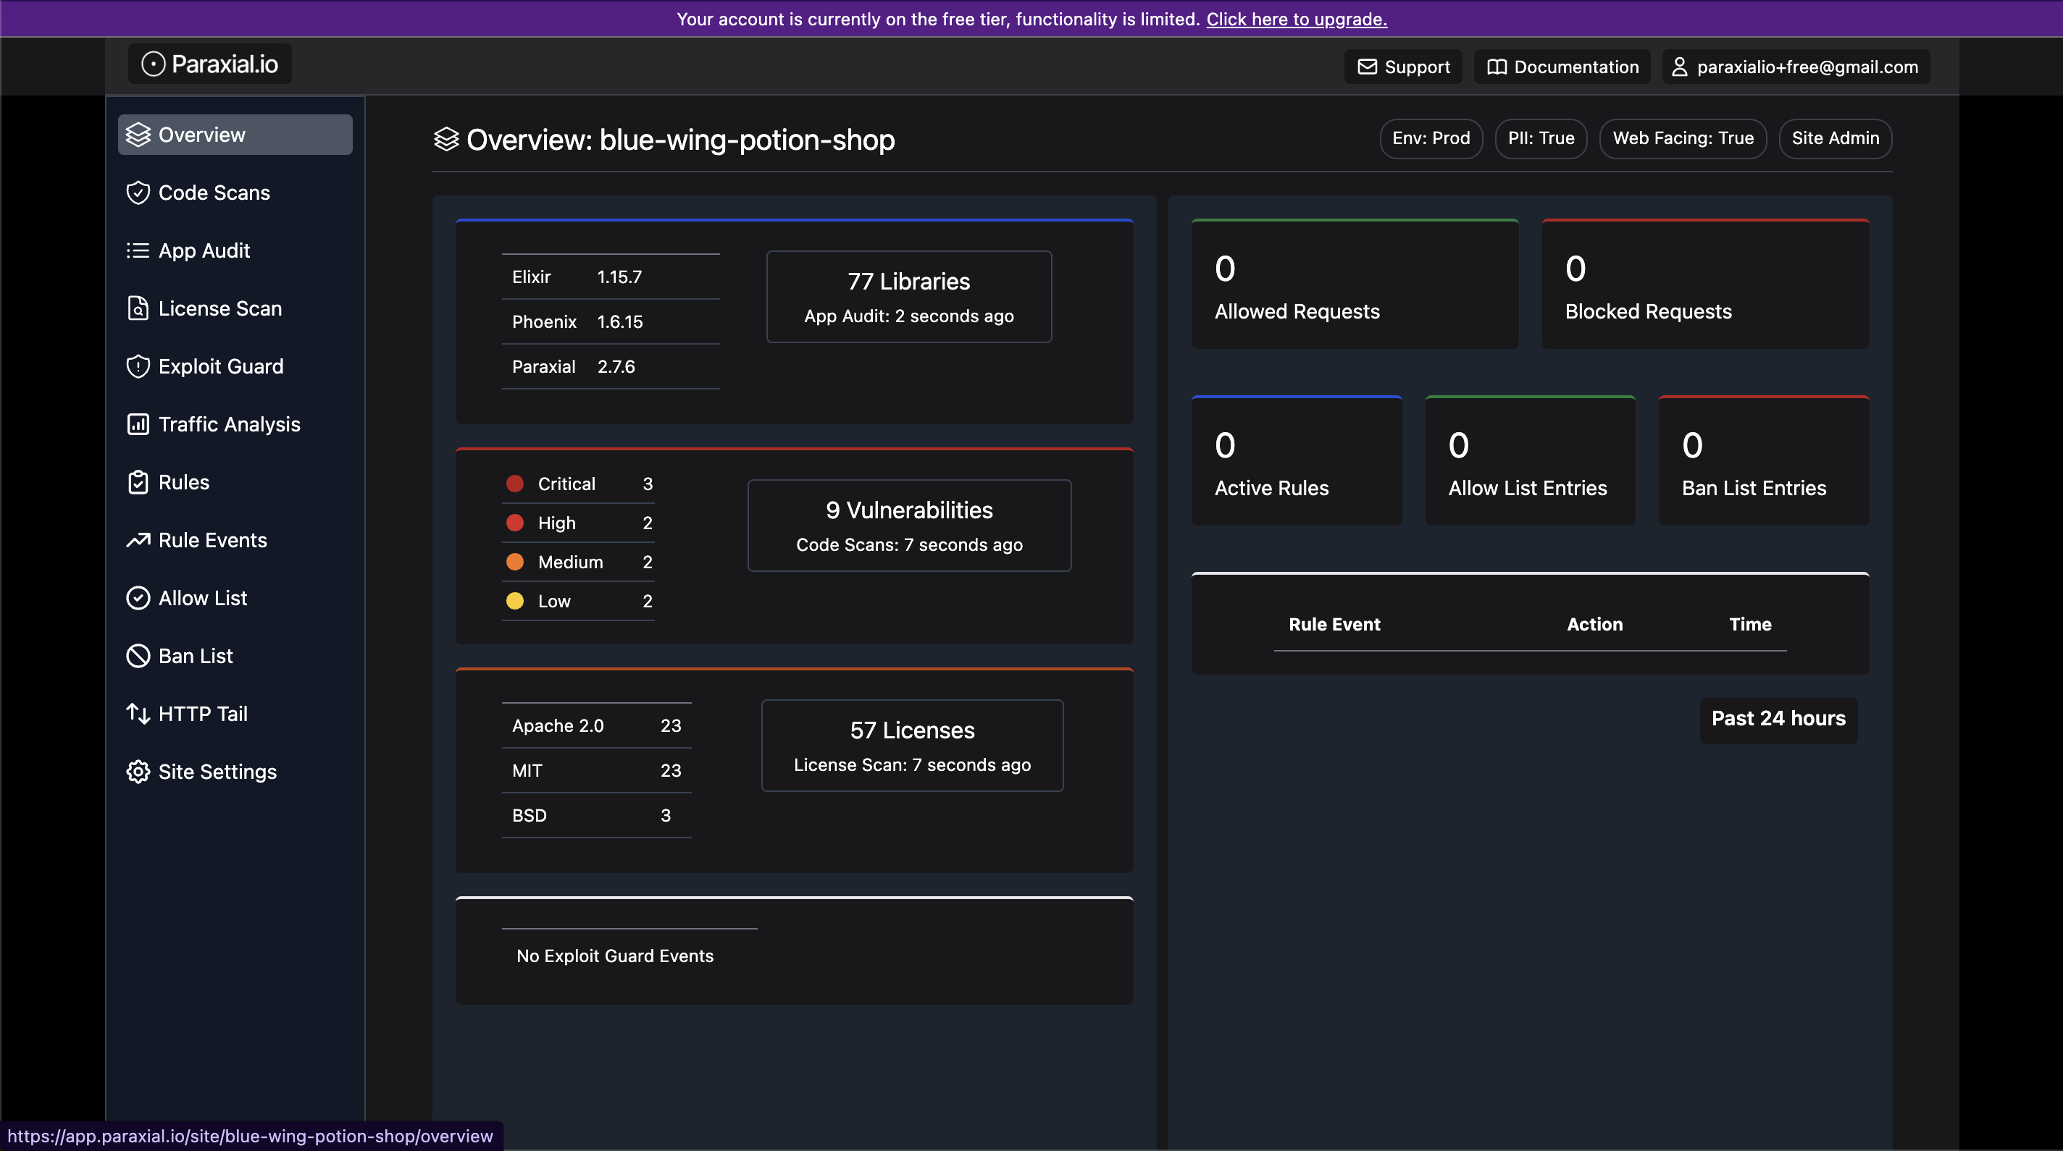The width and height of the screenshot is (2063, 1151).
Task: Open the paraxialio+free@gmail.com account menu
Action: pos(1796,67)
